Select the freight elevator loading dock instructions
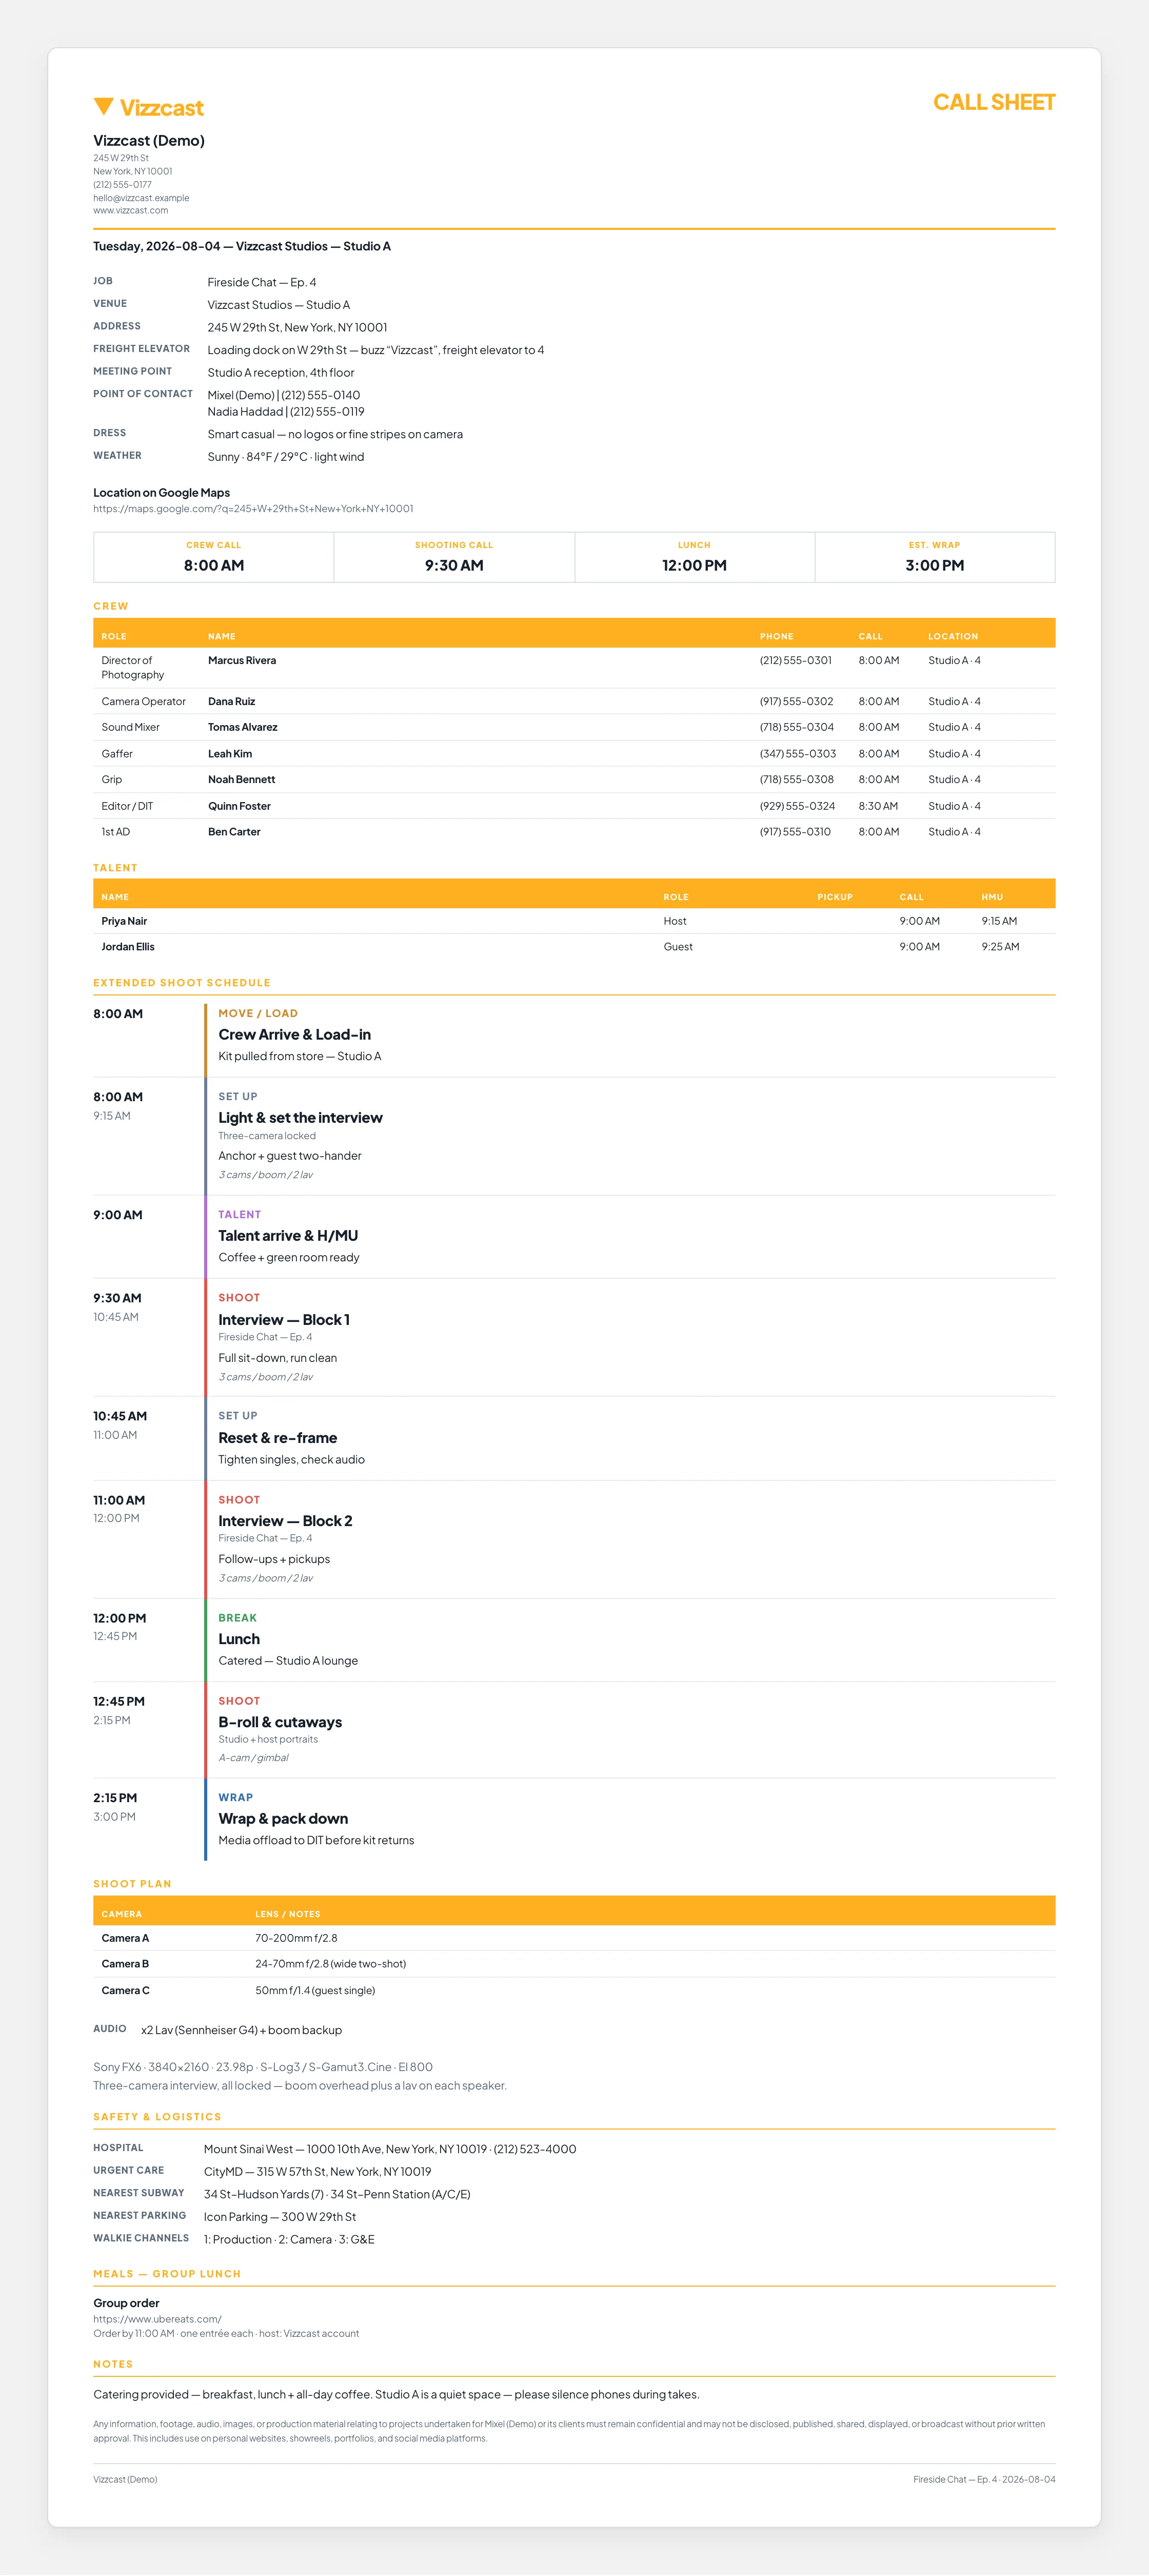The image size is (1149, 2576). (376, 350)
